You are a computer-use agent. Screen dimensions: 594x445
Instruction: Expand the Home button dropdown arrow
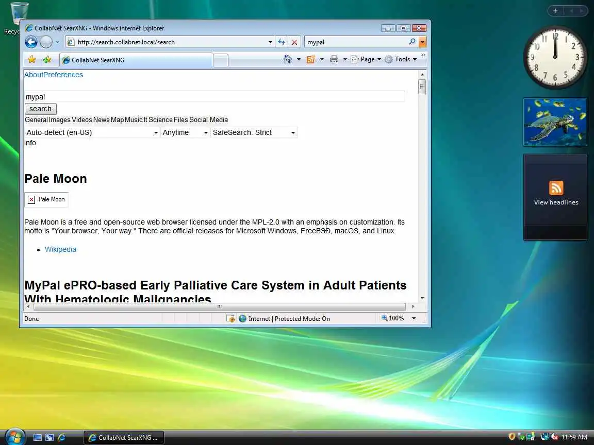[299, 59]
